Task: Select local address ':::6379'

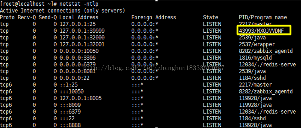Action: 70,111
